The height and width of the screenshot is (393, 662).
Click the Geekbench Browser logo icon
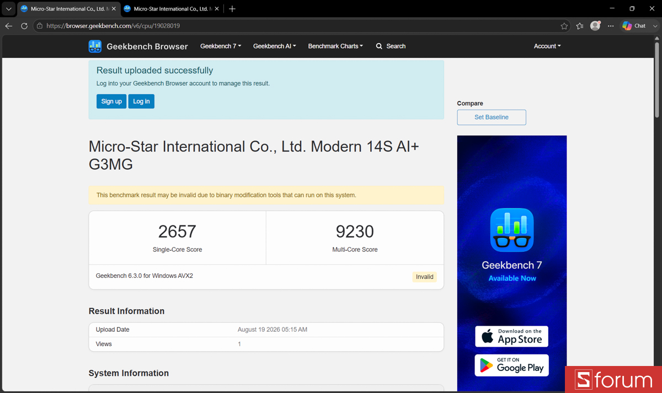(95, 46)
